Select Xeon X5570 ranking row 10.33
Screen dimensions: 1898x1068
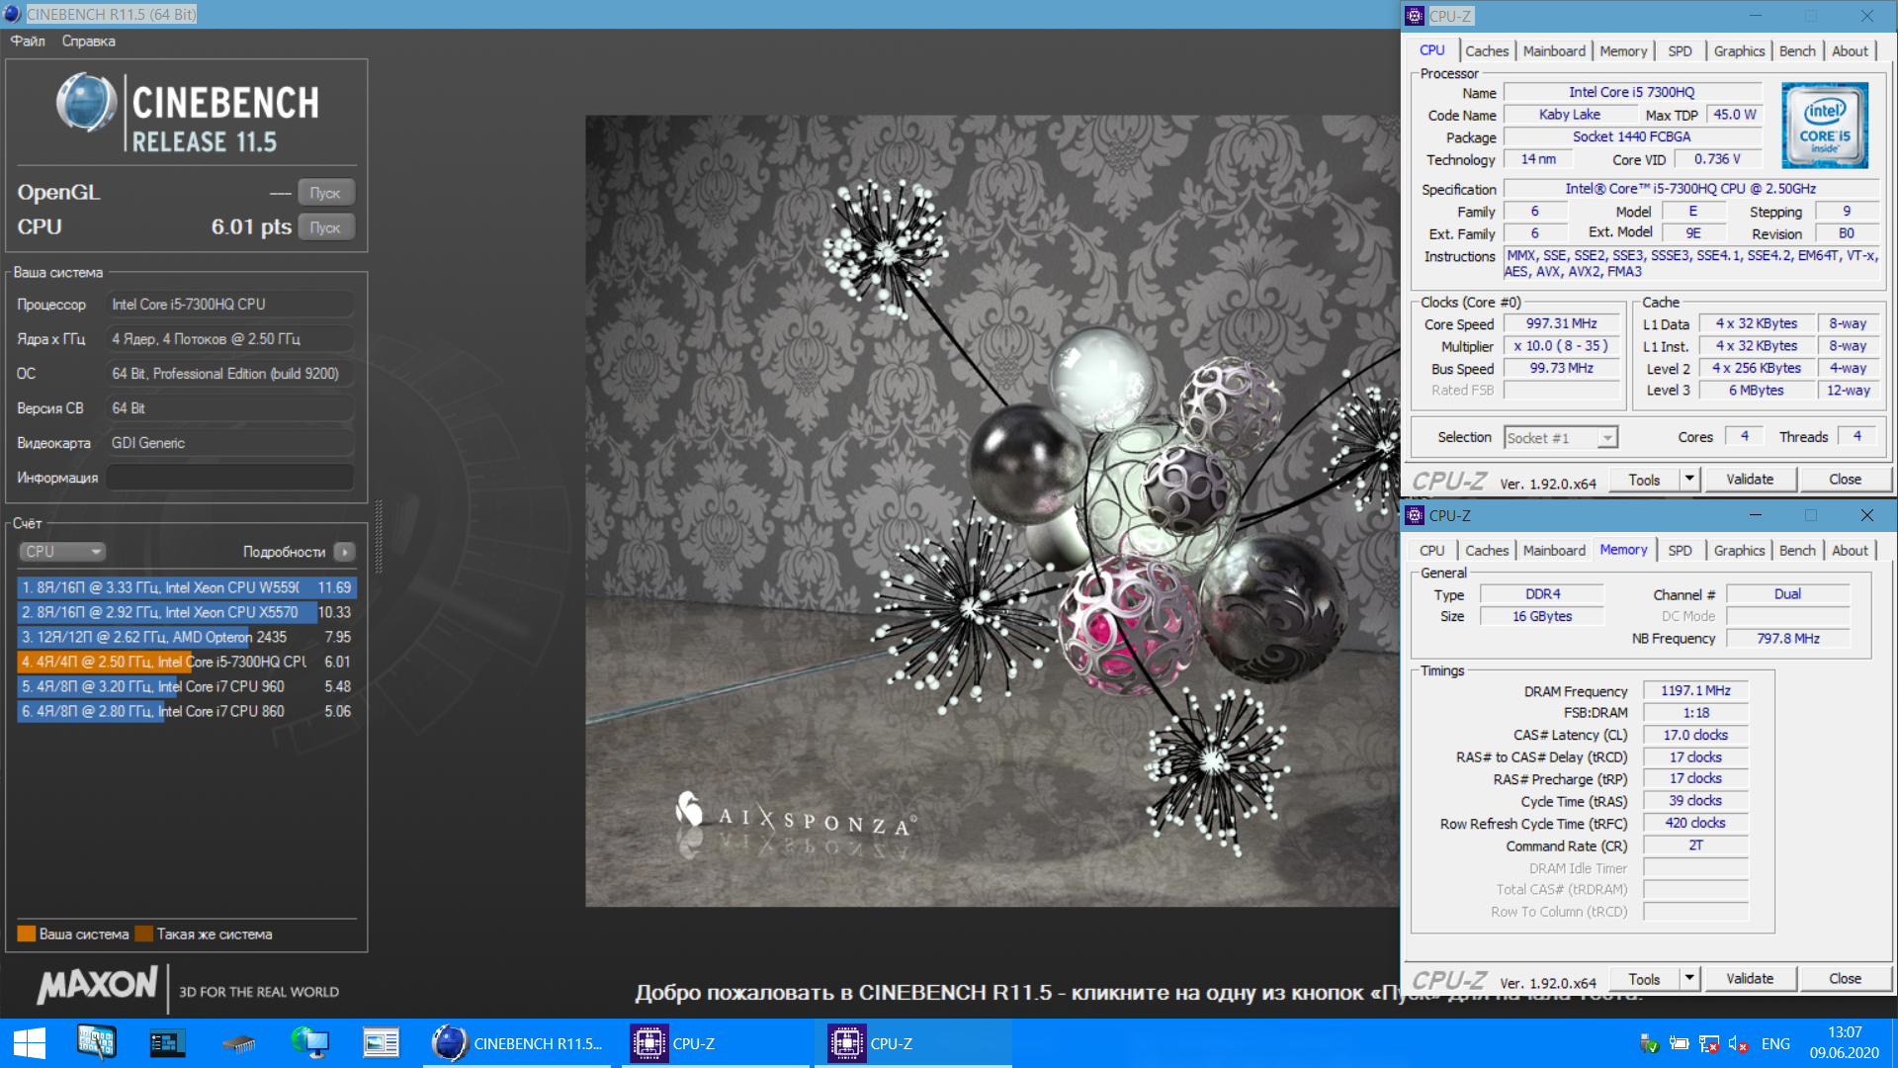187,612
